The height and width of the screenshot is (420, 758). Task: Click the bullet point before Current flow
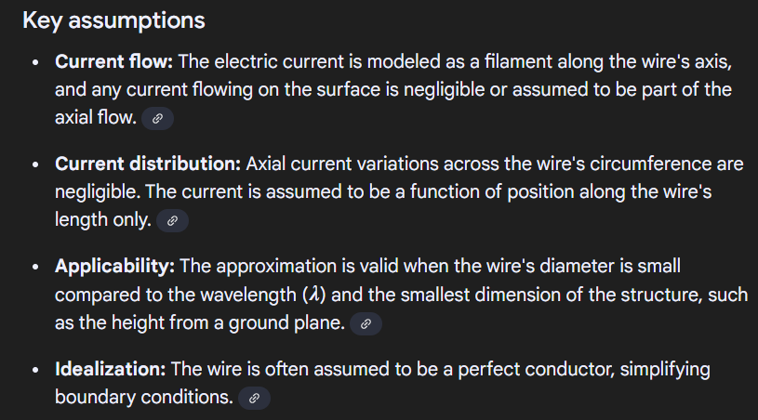tap(34, 63)
